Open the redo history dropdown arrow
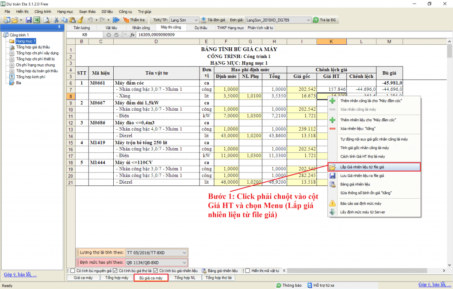The width and height of the screenshot is (453, 289). [x=108, y=20]
